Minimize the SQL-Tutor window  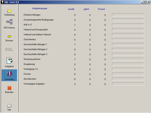[x=142, y=2]
